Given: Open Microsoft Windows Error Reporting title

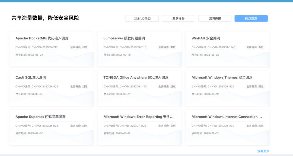Looking at the screenshot, I should 138,117.
